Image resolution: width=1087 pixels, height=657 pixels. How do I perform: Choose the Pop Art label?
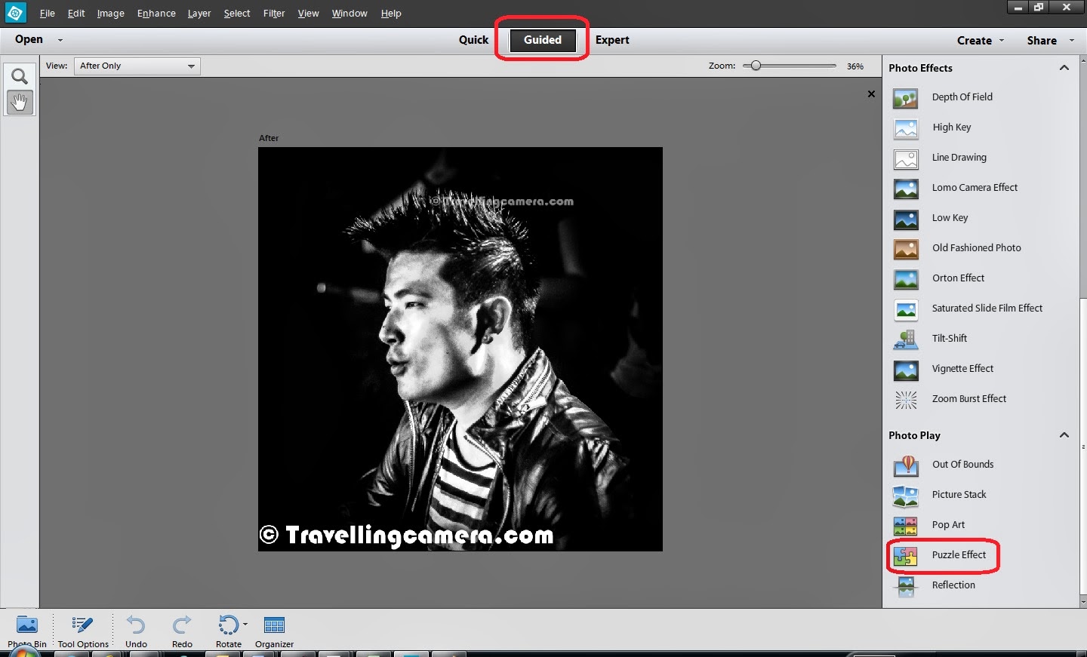pyautogui.click(x=948, y=525)
